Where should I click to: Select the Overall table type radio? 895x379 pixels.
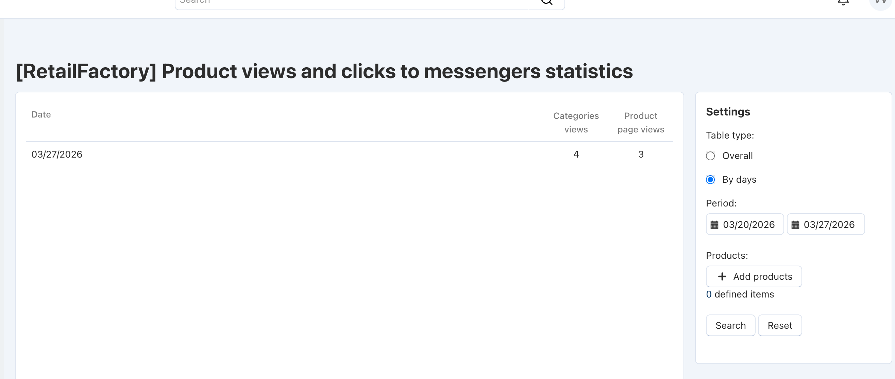coord(710,156)
